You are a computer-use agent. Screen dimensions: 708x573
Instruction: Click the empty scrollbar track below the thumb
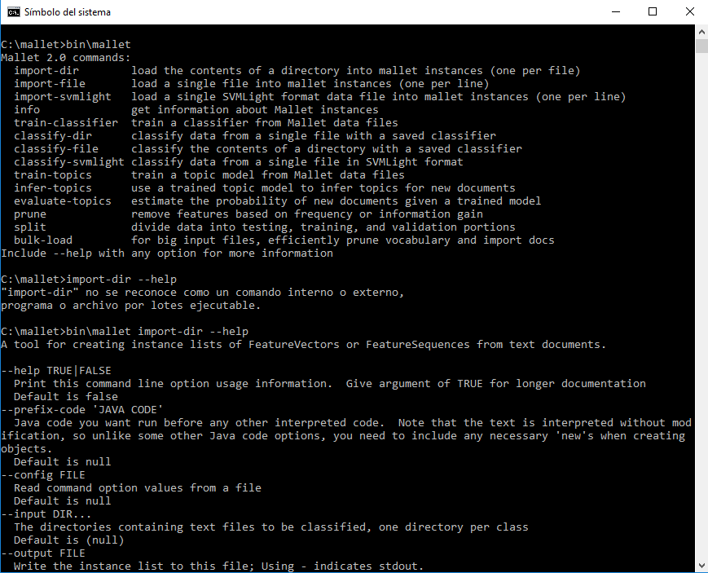pyautogui.click(x=701, y=326)
